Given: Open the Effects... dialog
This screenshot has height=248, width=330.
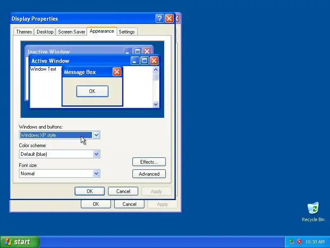Looking at the screenshot, I should (x=149, y=162).
